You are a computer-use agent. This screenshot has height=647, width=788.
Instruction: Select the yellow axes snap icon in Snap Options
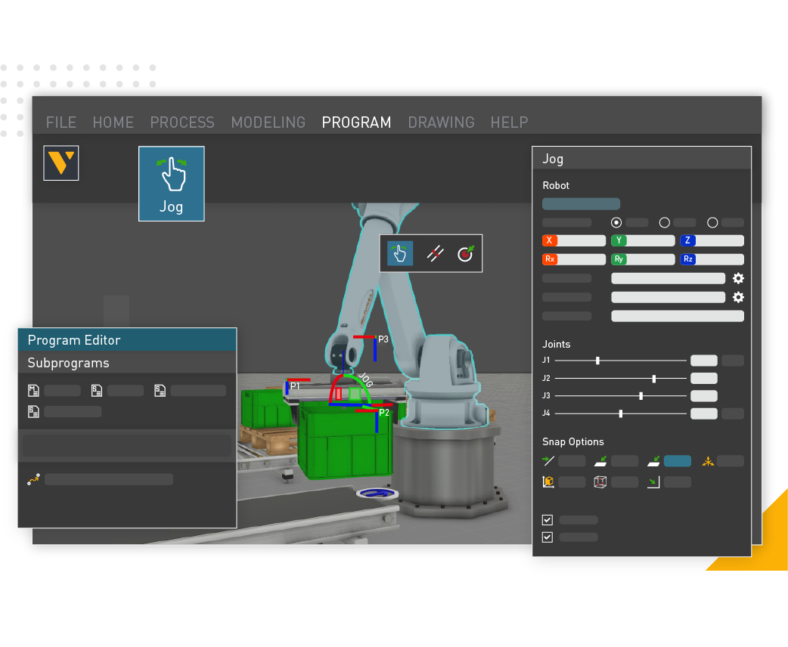pyautogui.click(x=709, y=461)
